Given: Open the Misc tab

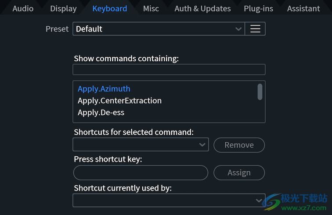Looking at the screenshot, I should 151,8.
